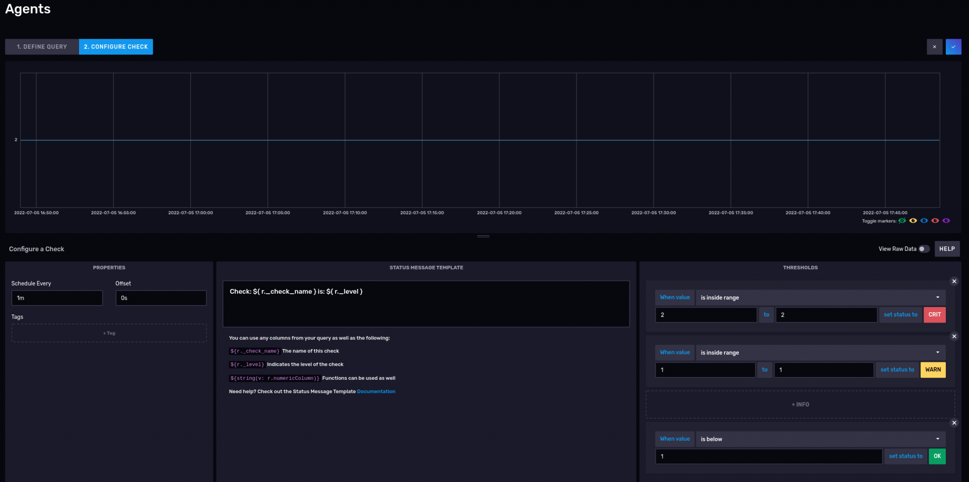Viewport: 969px width, 482px height.
Task: Open the WARN threshold condition dropdown
Action: click(820, 352)
